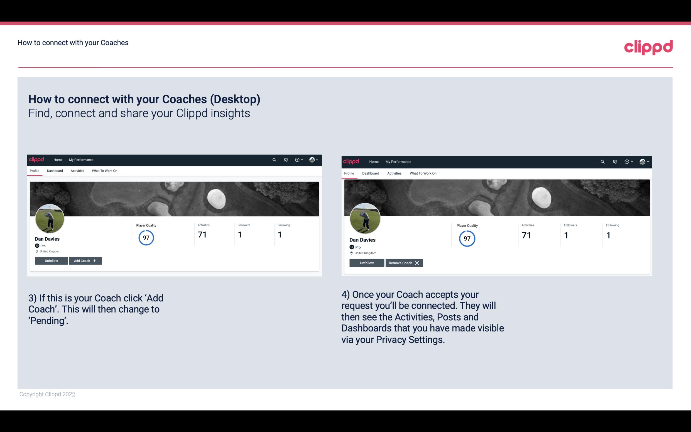
Task: Click 'Unfollow' toggle on left profile screen
Action: [51, 260]
